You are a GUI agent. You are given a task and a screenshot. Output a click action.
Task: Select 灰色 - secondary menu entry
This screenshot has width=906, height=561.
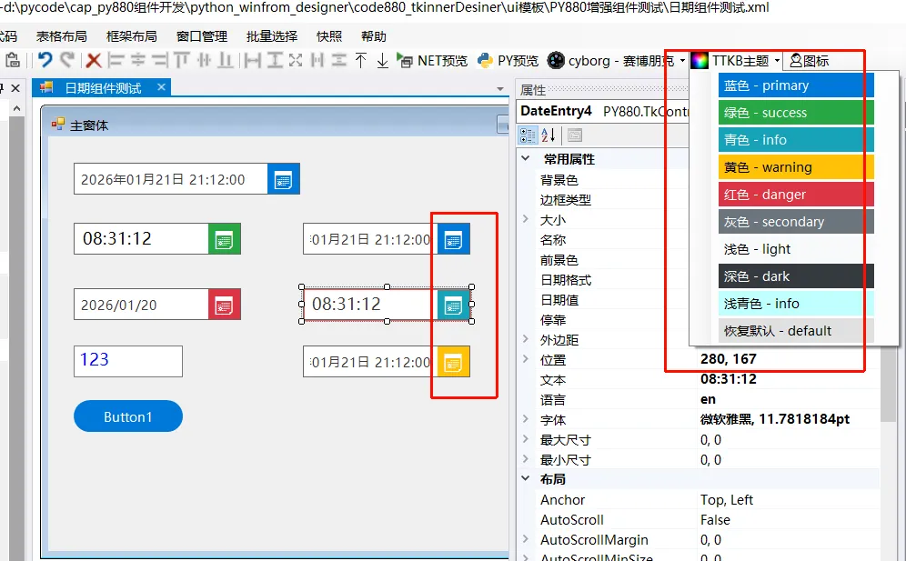click(x=796, y=222)
